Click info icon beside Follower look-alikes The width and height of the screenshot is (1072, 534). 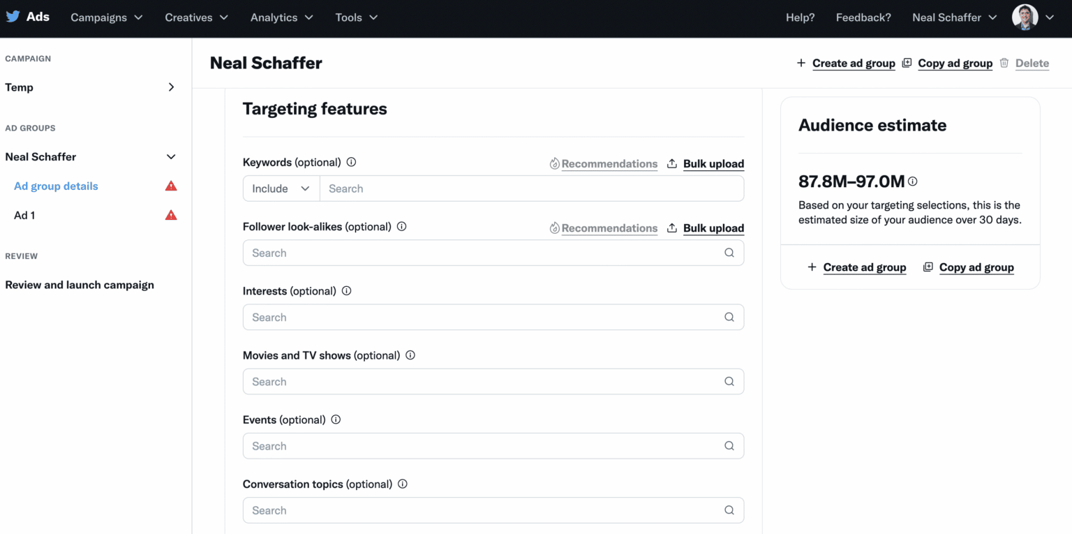click(x=401, y=226)
